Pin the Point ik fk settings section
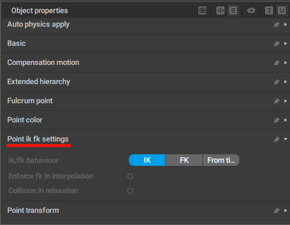Screen dimensions: 290x225 [x=277, y=139]
